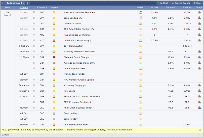Open detail folder for Inflation Expectations q/q

click(x=140, y=40)
